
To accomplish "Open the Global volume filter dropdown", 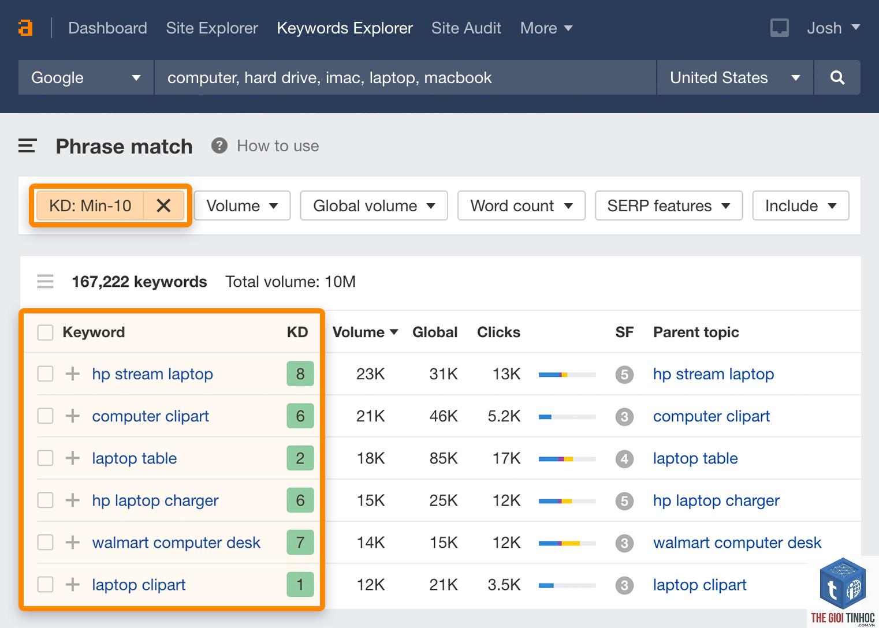I will pos(374,205).
